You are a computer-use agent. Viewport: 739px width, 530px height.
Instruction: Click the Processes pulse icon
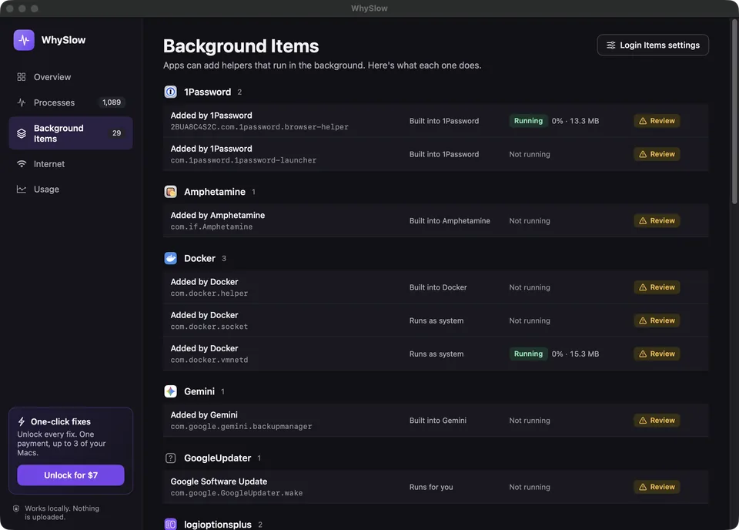22,102
